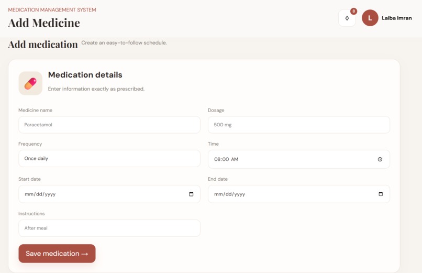Screen dimensions: 422x273
Task: Click the Time label
Action: point(213,144)
